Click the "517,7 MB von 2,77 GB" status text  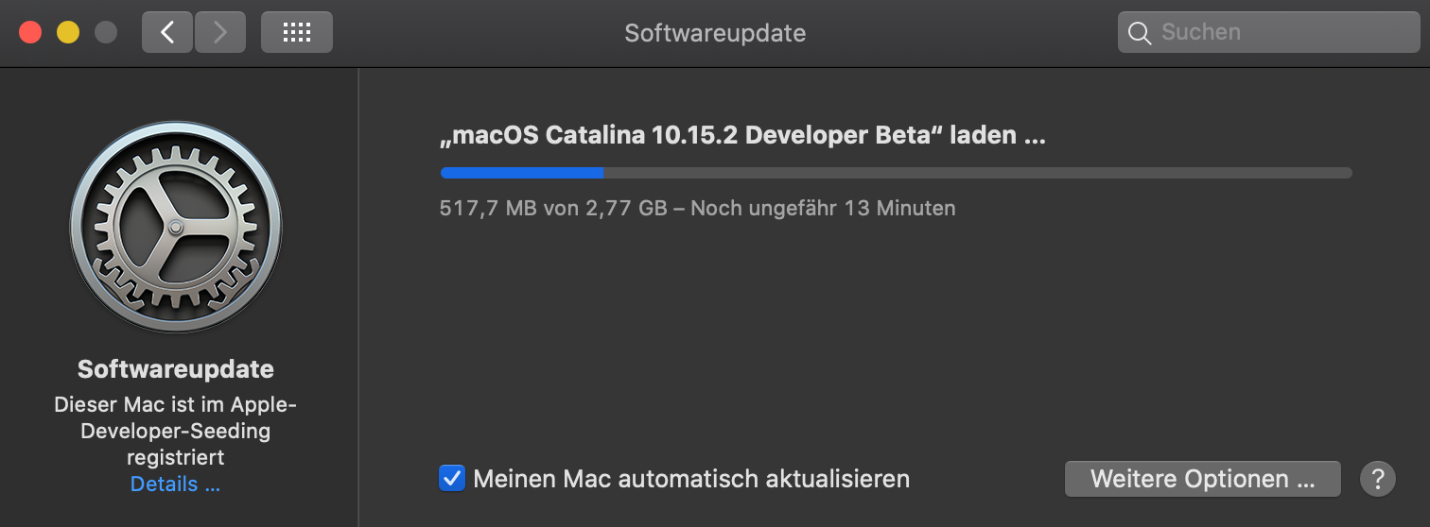(553, 208)
